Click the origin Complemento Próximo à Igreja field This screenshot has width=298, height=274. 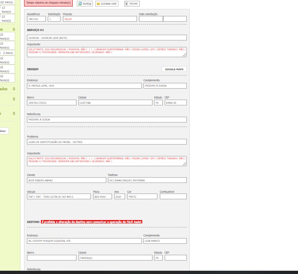[x=165, y=86]
